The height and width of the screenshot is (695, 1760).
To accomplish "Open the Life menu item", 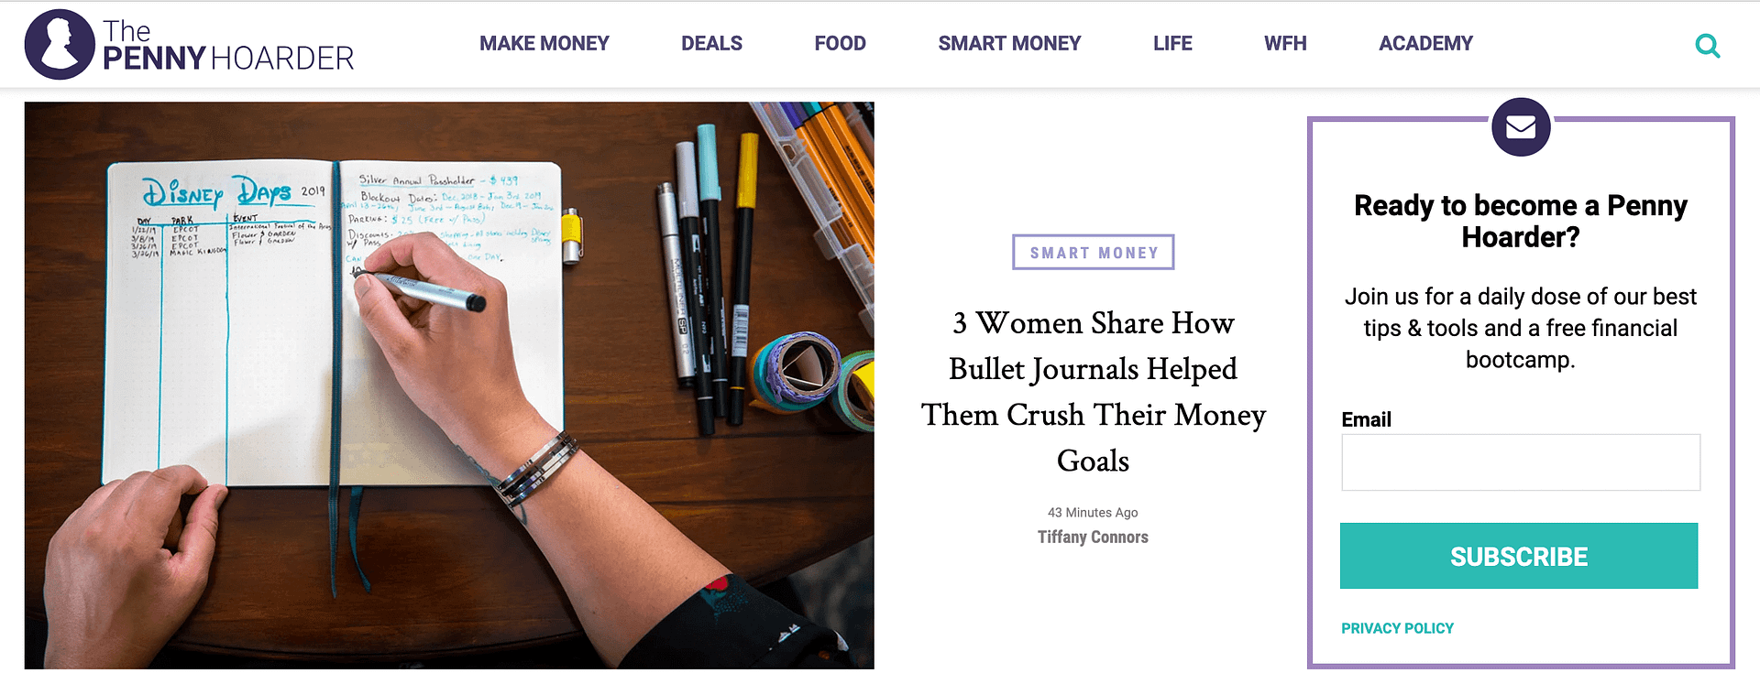I will point(1172,44).
